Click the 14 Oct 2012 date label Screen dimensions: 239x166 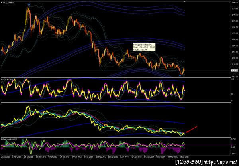[x=76, y=157]
